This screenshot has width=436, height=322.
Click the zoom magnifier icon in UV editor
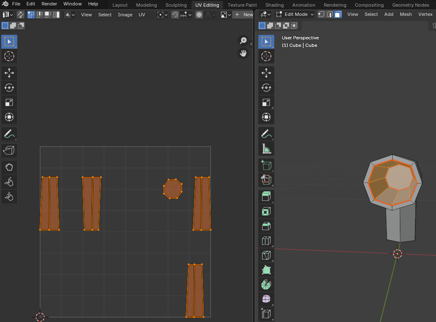click(x=243, y=40)
